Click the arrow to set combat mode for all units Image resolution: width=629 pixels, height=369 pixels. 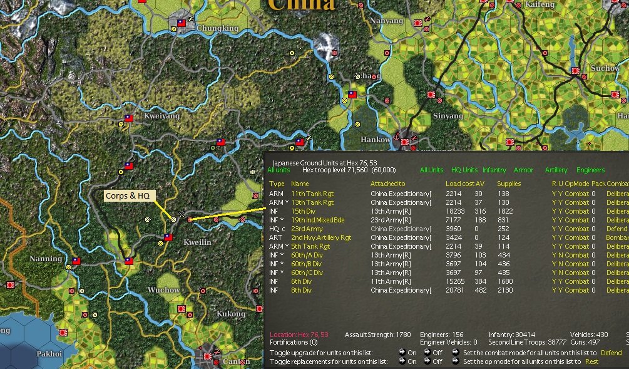coord(455,353)
